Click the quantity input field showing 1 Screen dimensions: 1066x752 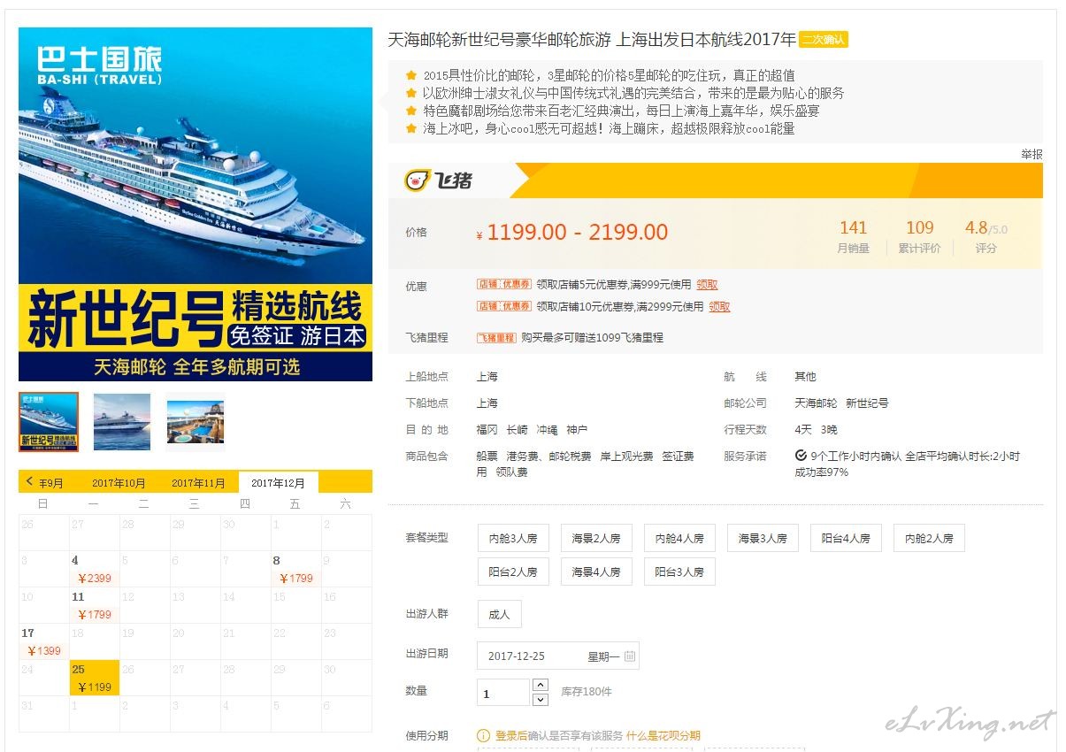[x=502, y=693]
